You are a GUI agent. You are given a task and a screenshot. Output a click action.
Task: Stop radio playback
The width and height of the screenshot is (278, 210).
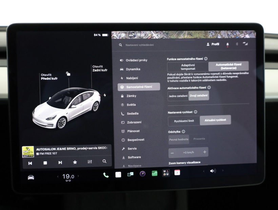click(45, 163)
